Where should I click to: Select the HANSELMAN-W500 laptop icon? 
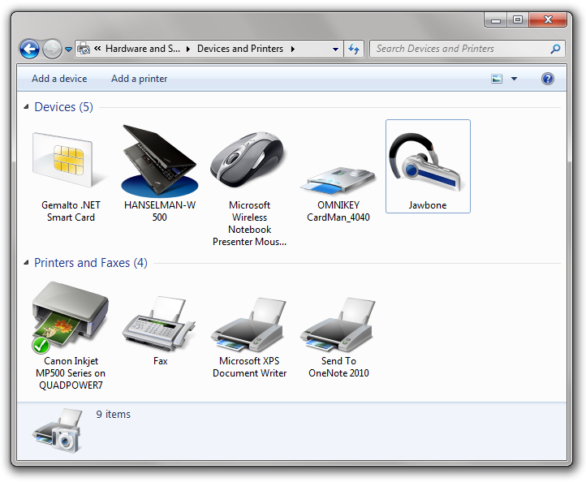[x=160, y=161]
